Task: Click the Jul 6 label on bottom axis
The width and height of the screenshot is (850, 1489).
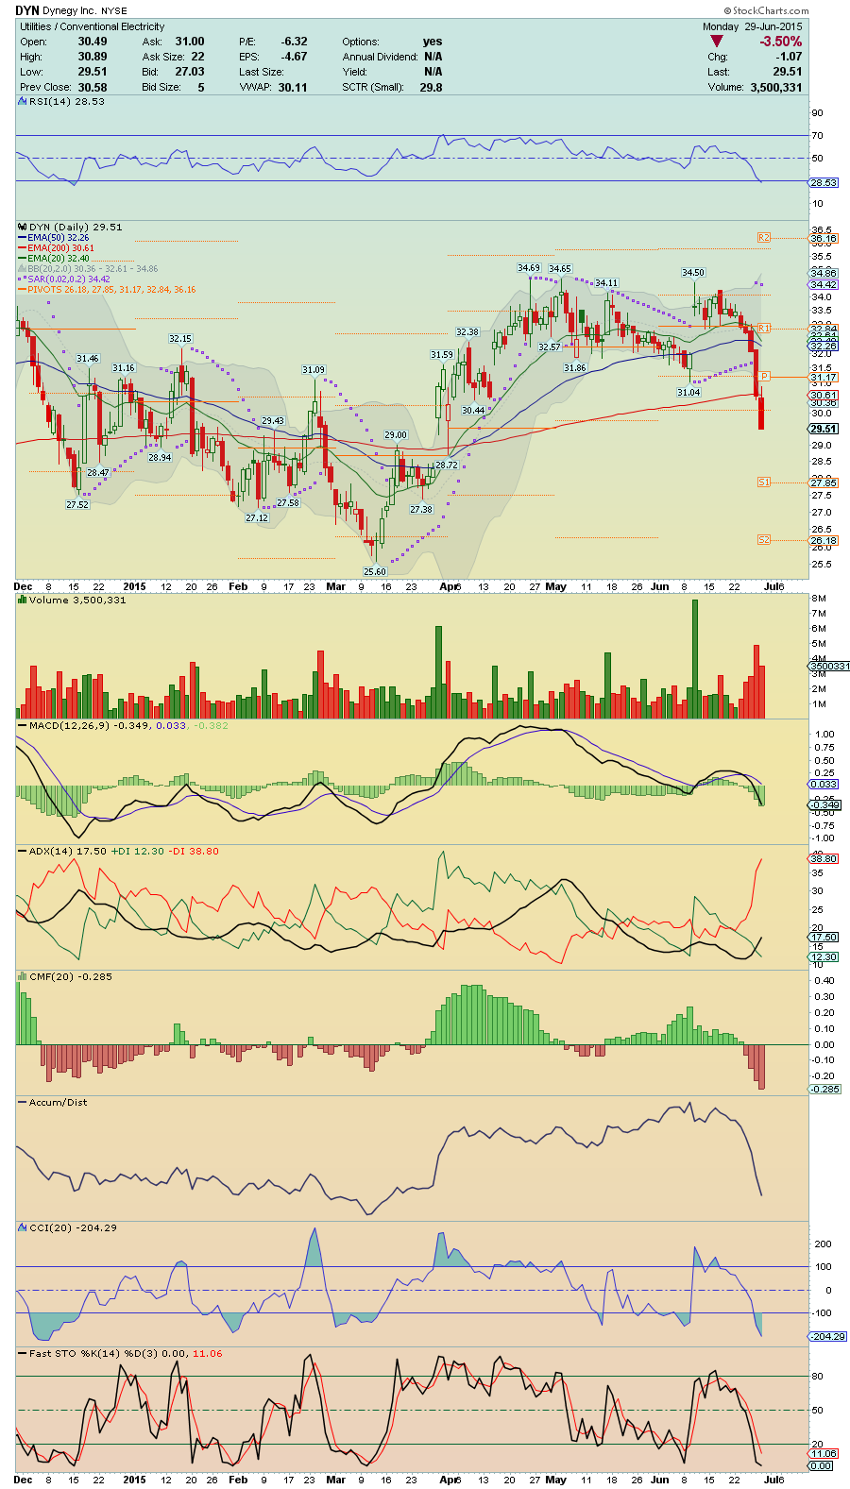Action: (x=773, y=1480)
